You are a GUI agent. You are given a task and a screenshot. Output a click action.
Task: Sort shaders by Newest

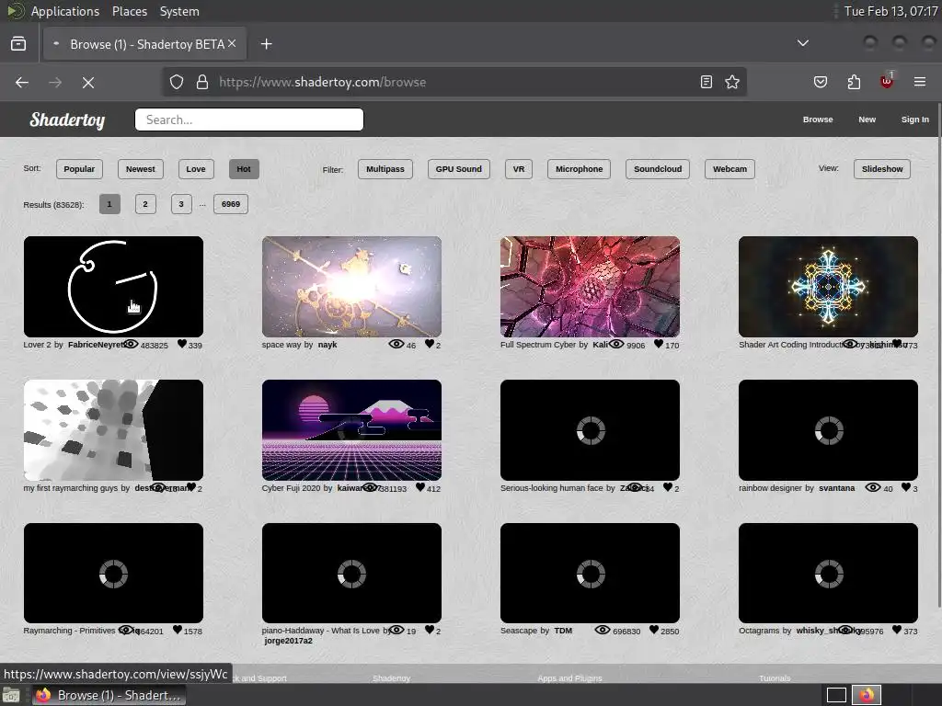[x=141, y=169]
